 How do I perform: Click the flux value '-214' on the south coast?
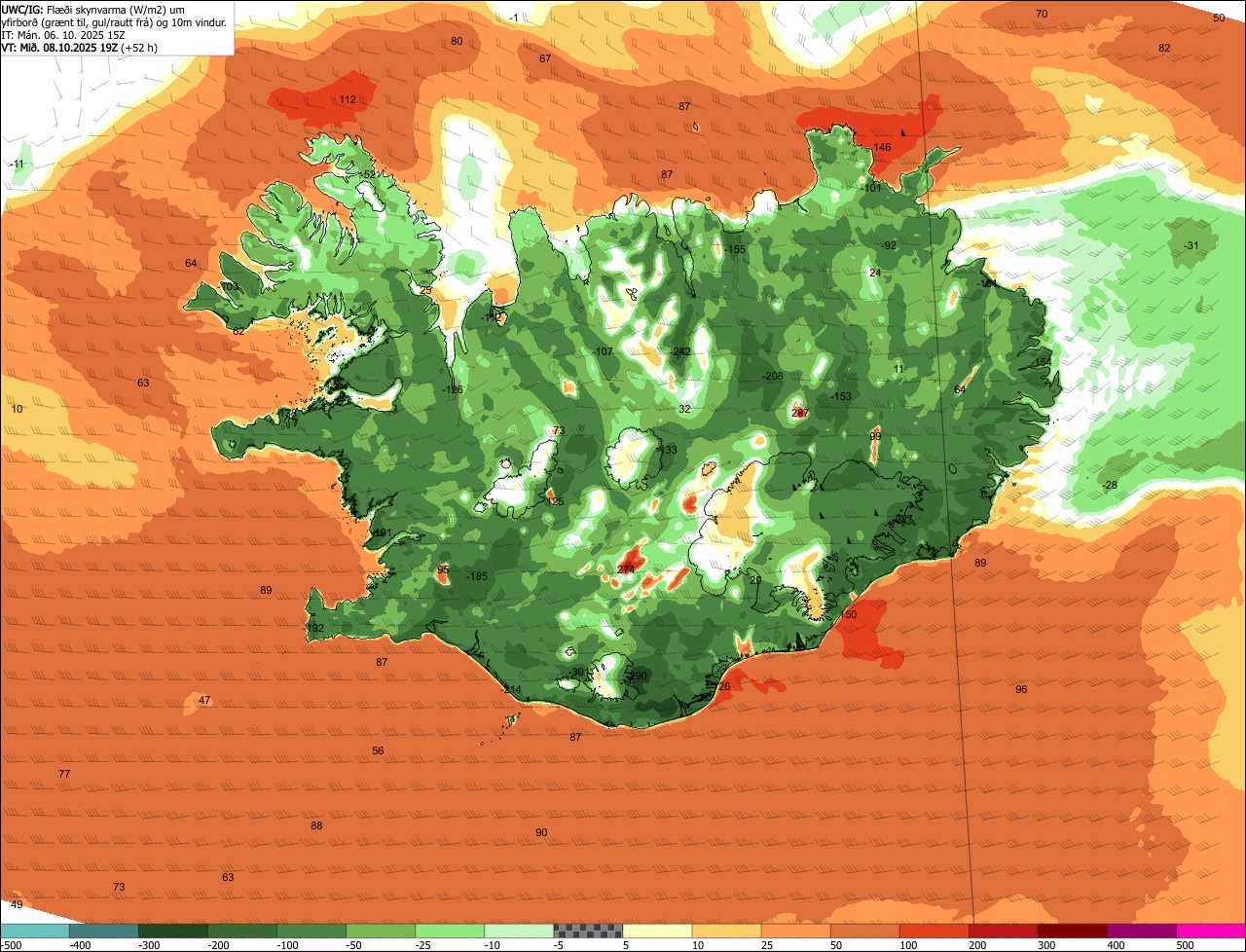tap(511, 690)
